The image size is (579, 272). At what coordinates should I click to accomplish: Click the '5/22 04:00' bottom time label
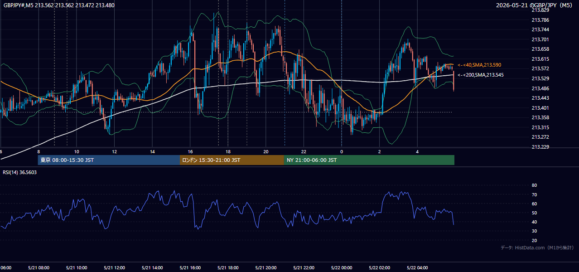point(417,268)
